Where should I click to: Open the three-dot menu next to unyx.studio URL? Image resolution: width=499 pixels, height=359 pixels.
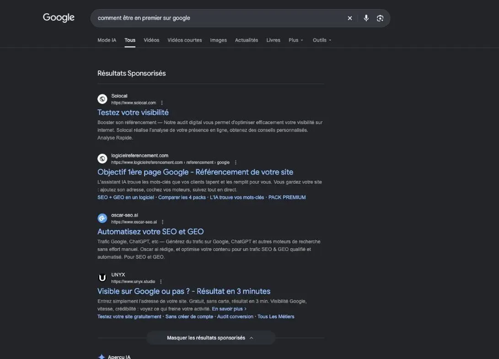pyautogui.click(x=161, y=282)
